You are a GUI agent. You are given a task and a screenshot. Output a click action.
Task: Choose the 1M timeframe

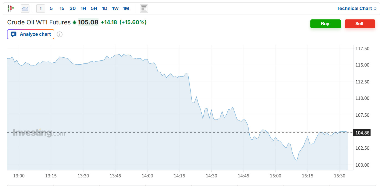(x=126, y=9)
